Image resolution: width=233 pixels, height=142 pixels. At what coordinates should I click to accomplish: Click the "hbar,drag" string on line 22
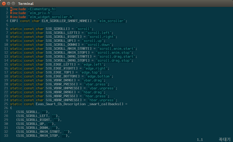[x=92, y=92]
